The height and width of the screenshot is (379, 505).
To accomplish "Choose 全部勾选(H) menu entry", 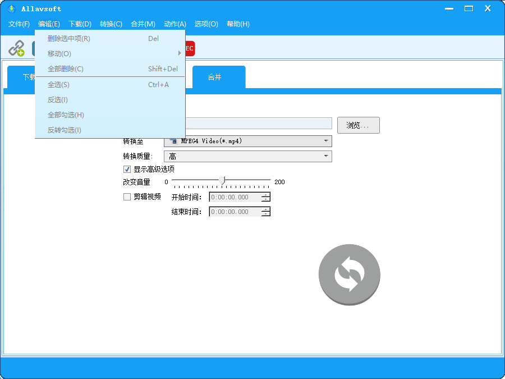I will [110, 115].
